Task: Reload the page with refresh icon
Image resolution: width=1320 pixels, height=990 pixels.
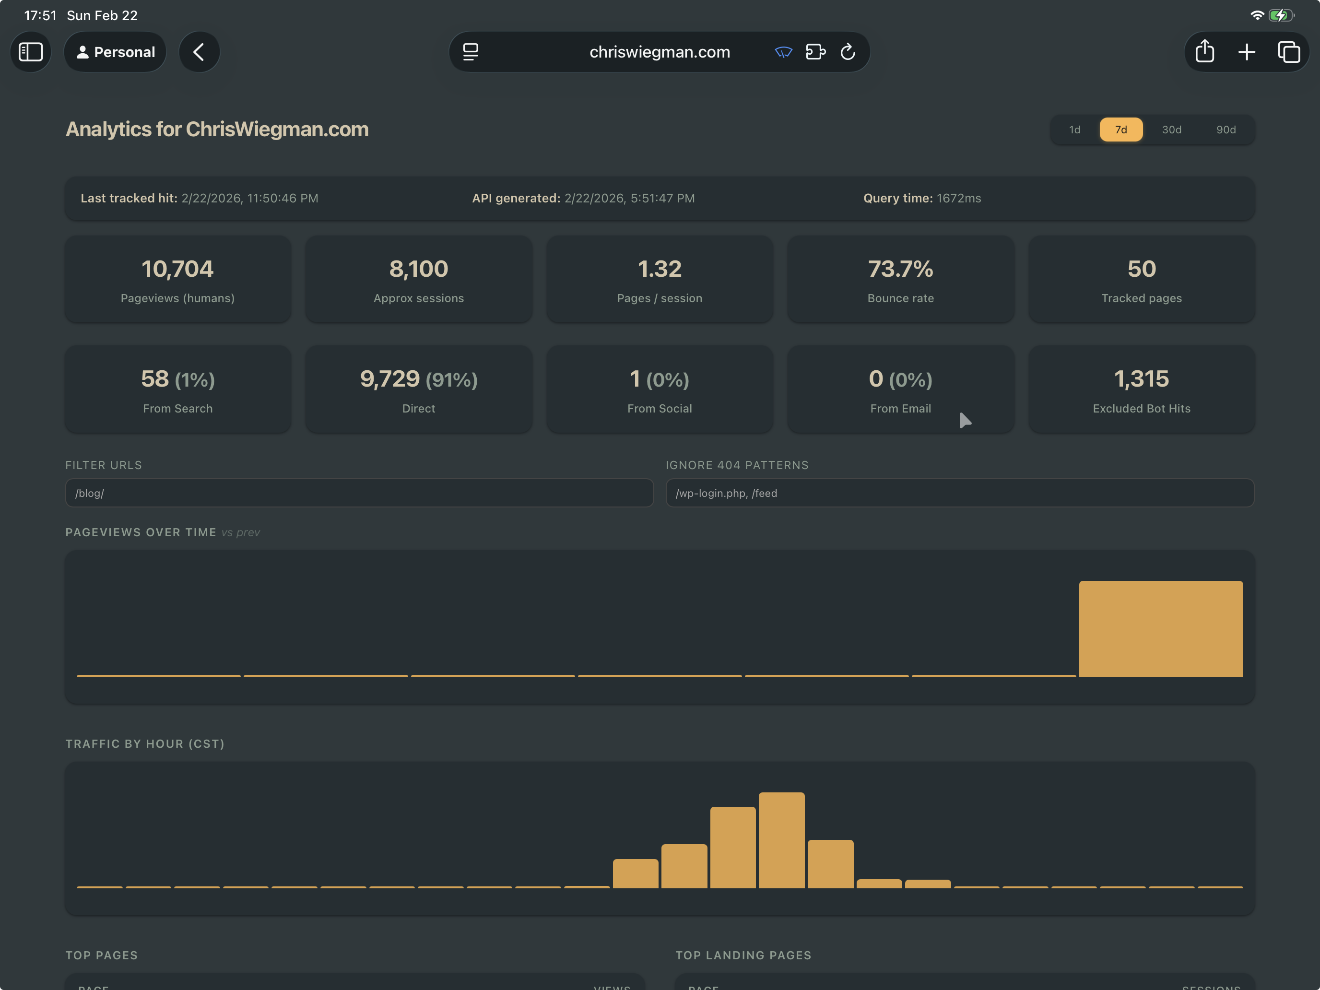Action: (848, 52)
